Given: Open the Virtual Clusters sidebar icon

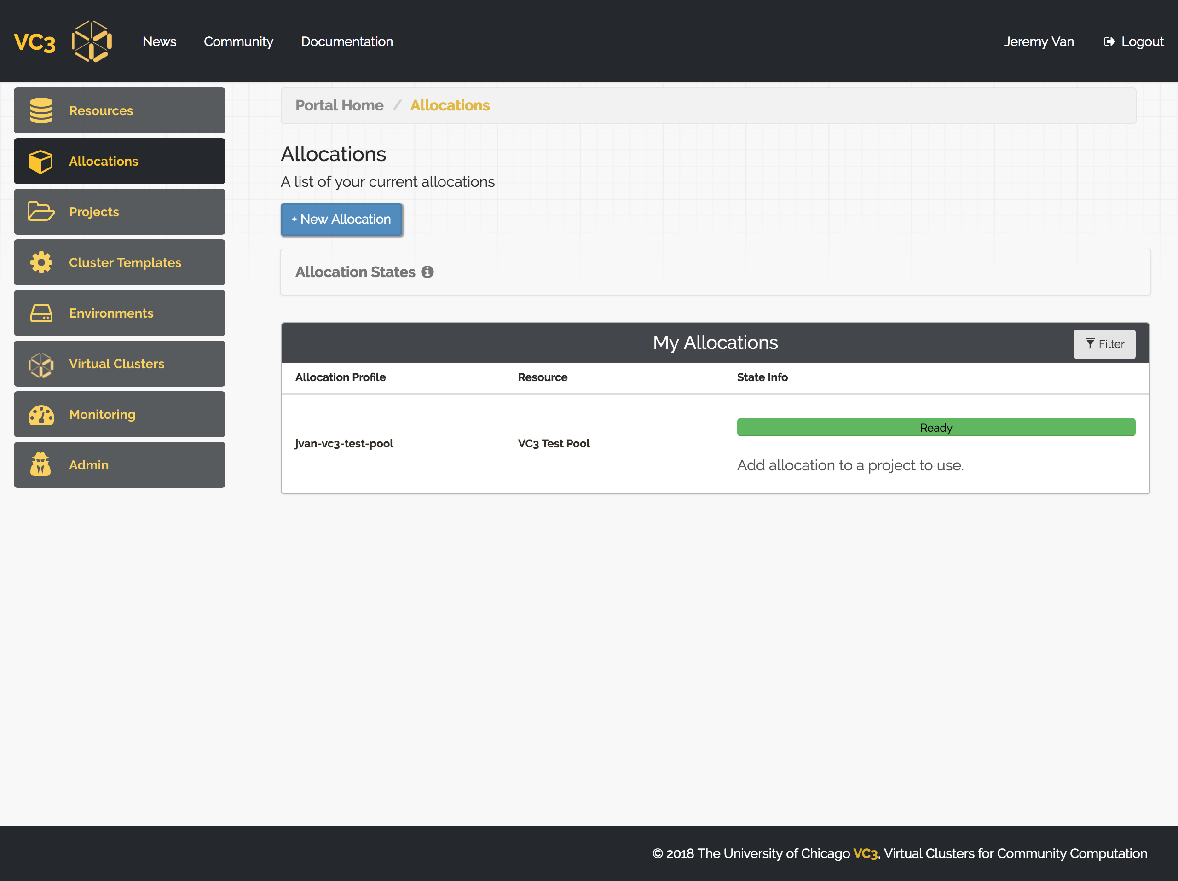Looking at the screenshot, I should tap(40, 364).
